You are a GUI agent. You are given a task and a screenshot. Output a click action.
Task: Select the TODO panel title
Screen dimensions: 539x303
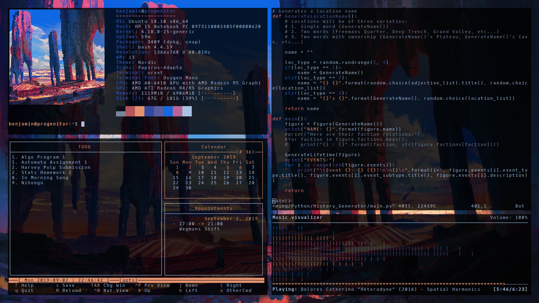[84, 147]
